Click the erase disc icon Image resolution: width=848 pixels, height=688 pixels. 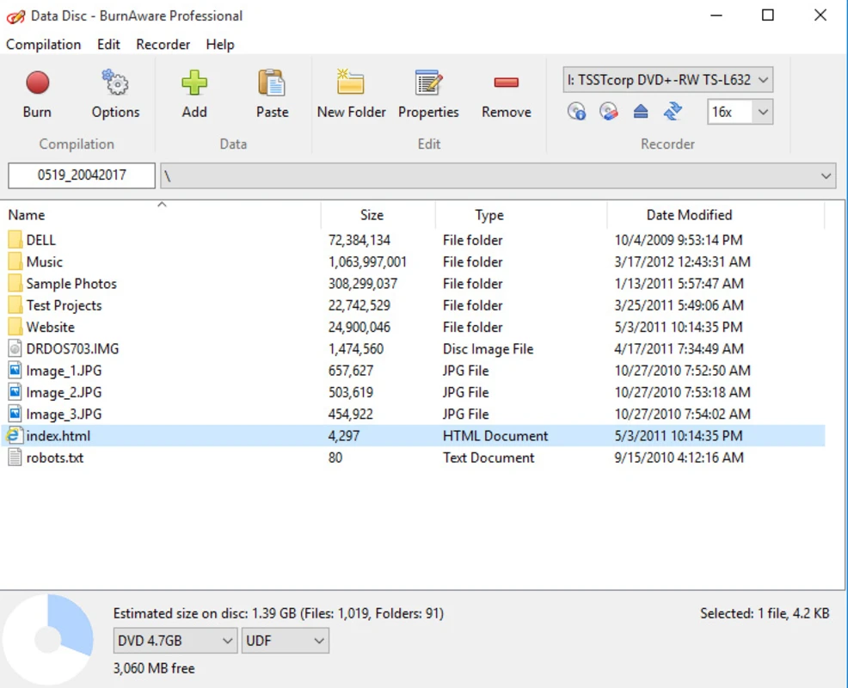point(609,112)
